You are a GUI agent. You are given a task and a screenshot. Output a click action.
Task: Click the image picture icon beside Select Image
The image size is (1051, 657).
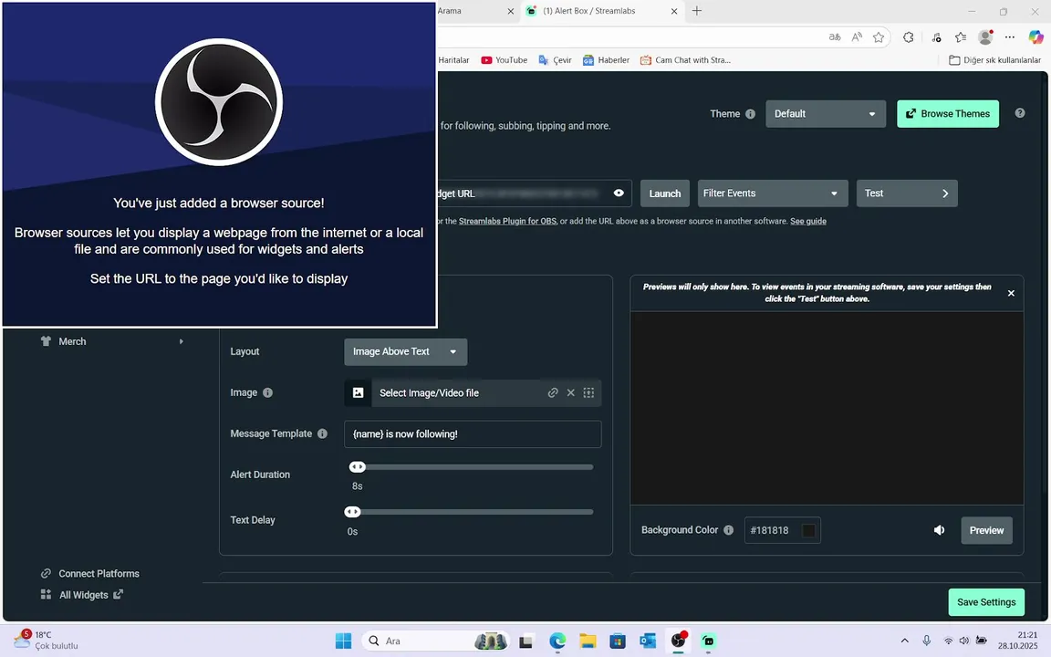(358, 393)
